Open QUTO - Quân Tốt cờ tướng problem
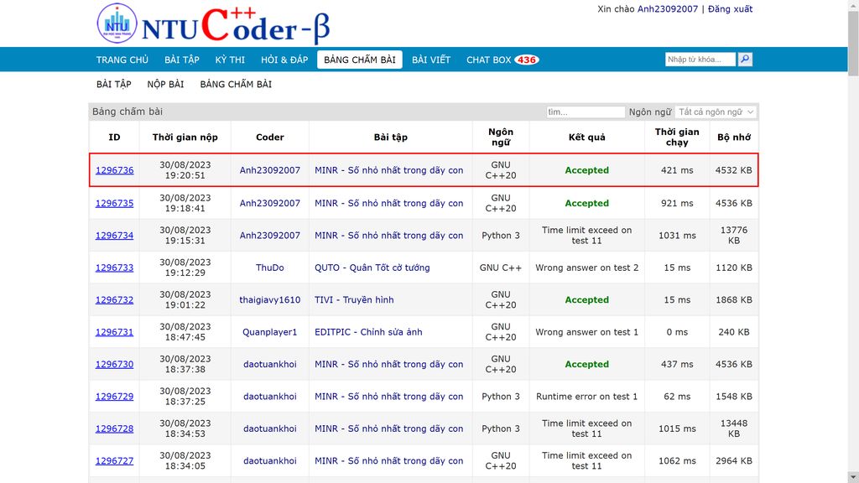Viewport: 859px width, 483px height. 372,267
